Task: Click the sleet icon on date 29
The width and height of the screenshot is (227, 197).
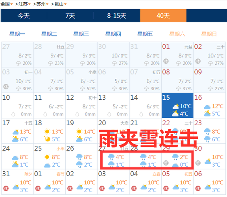Action: [175, 157]
